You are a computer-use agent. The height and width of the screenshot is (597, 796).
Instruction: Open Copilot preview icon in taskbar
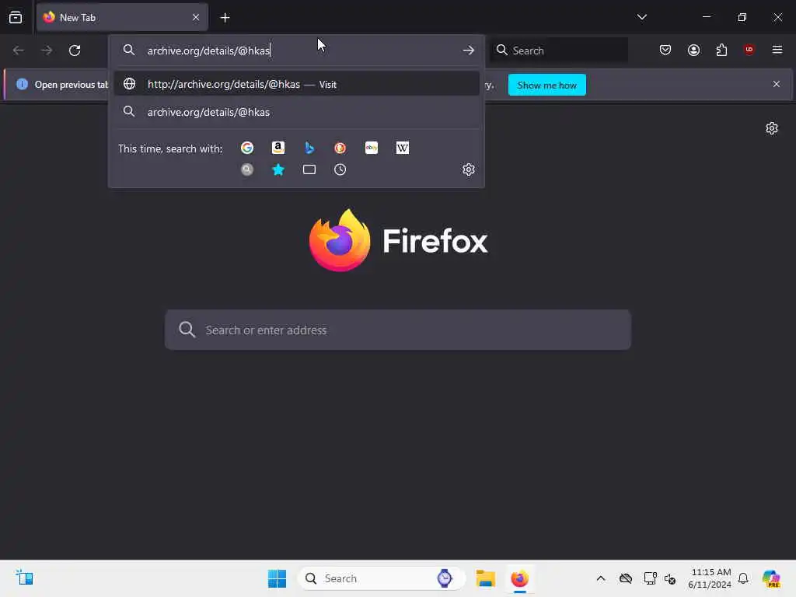pyautogui.click(x=772, y=578)
